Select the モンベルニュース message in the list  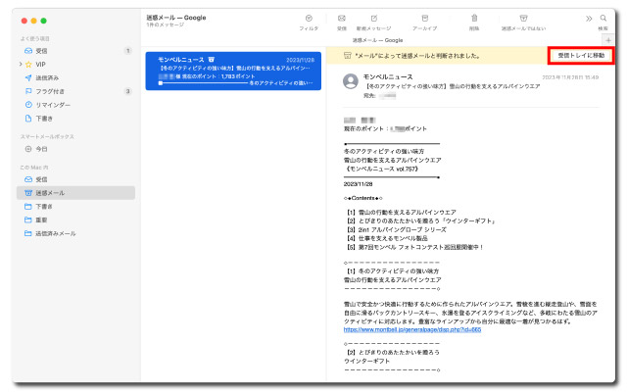click(233, 72)
